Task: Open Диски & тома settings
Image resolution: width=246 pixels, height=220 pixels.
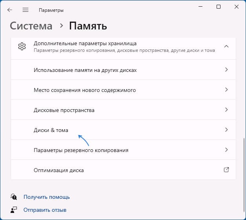Action: 51,130
